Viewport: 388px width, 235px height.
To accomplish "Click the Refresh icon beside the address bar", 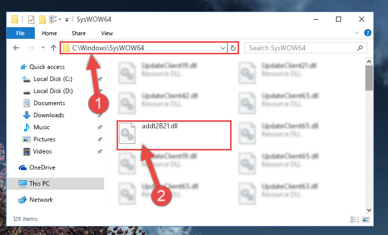I will [233, 48].
